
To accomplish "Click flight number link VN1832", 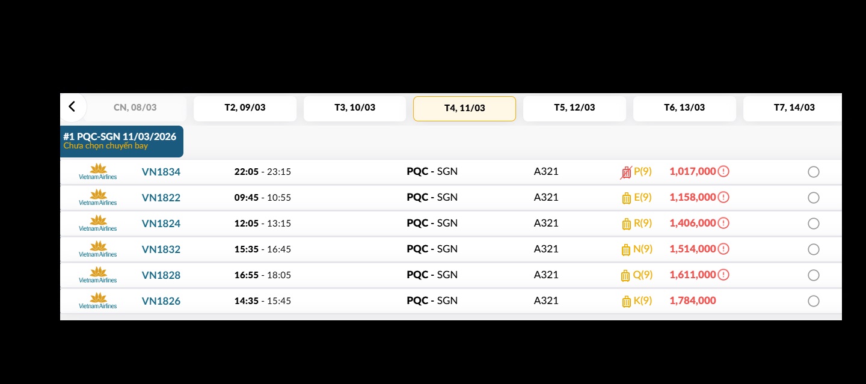I will pos(161,249).
